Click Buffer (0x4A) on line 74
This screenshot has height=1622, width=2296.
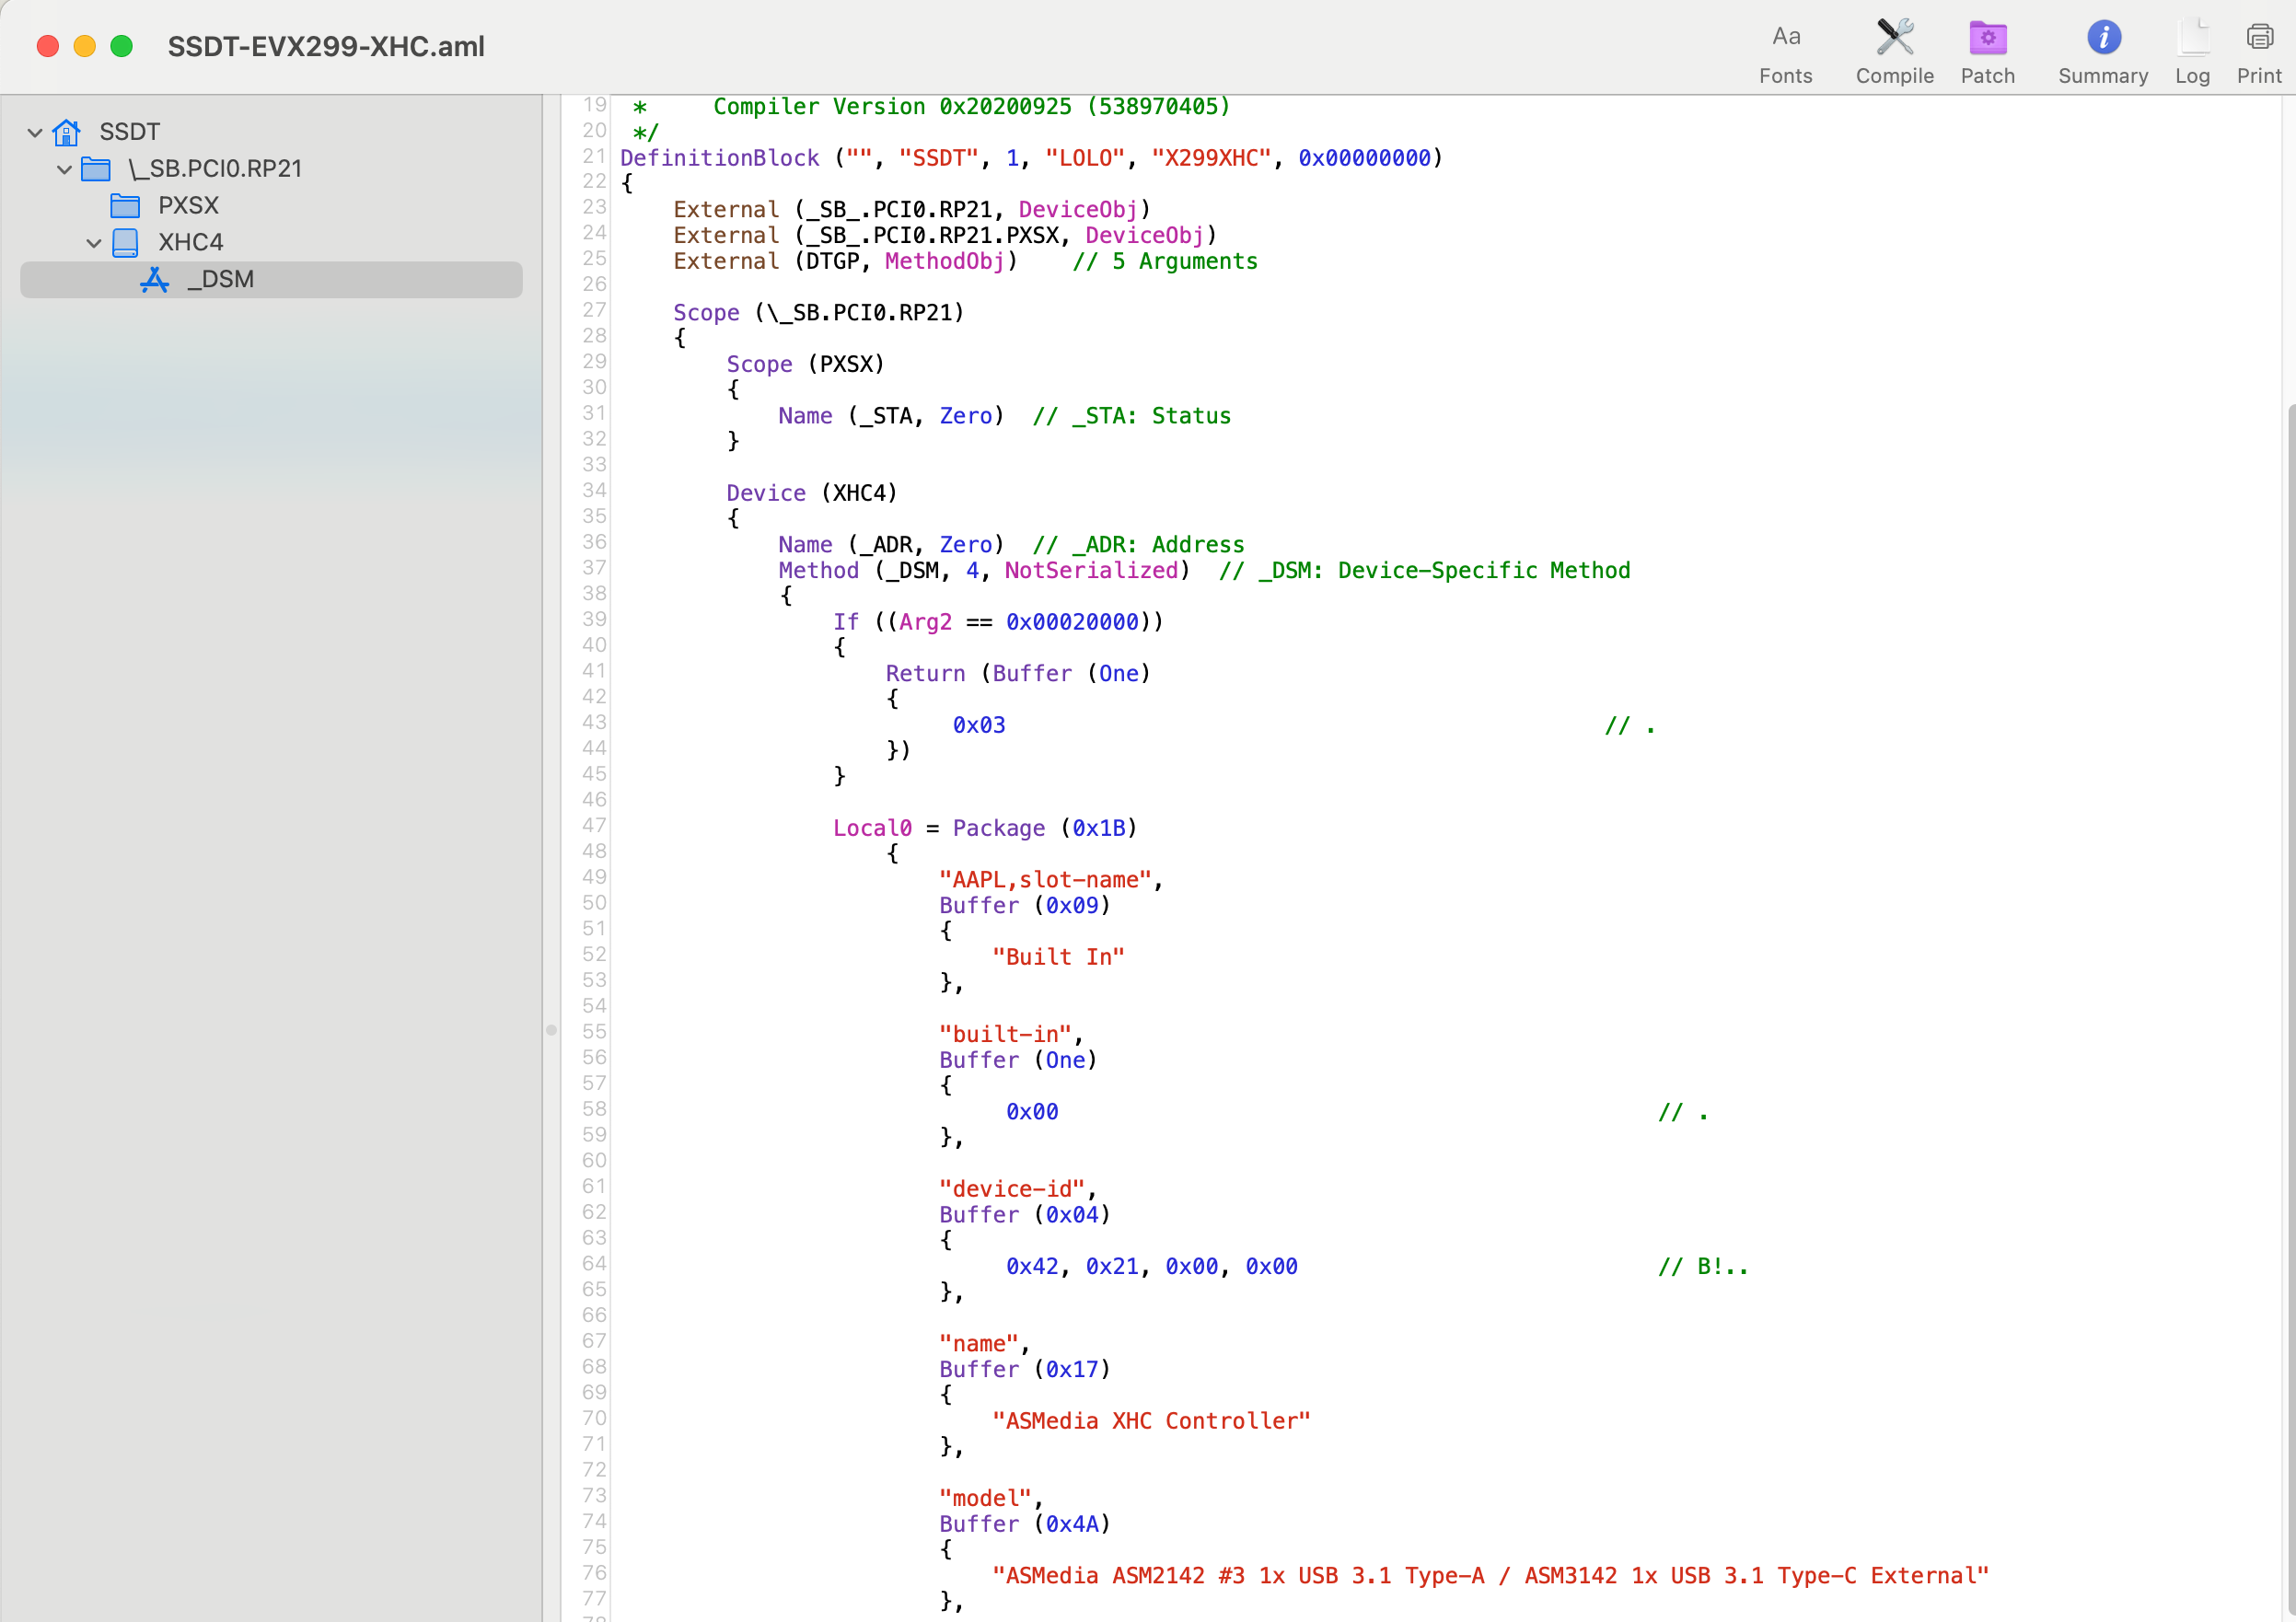coord(1025,1524)
